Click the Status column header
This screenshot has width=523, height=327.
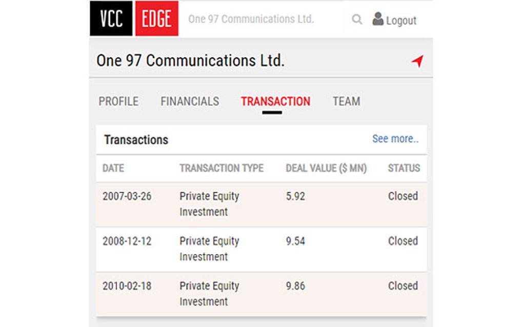click(x=404, y=168)
